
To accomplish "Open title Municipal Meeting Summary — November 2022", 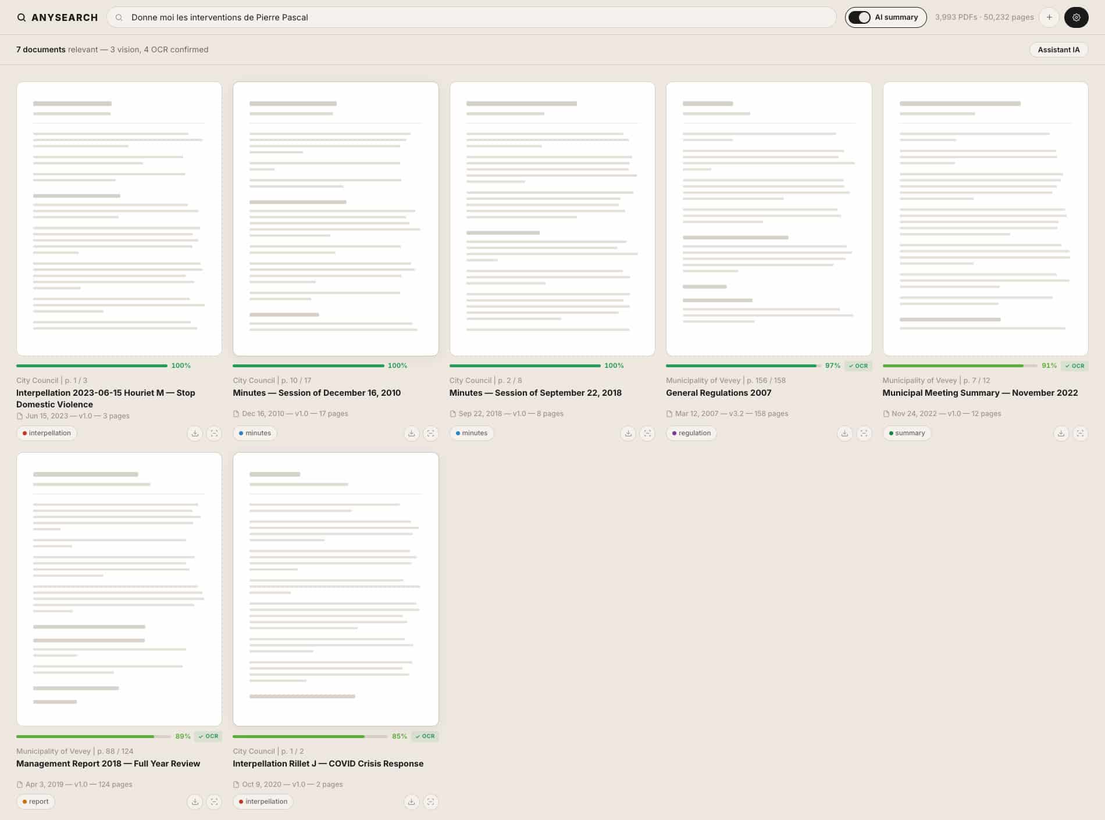I will [x=980, y=393].
